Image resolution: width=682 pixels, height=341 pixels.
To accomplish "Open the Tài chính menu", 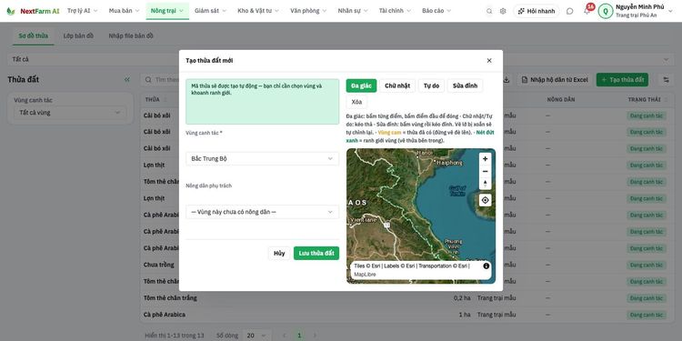I will [396, 11].
